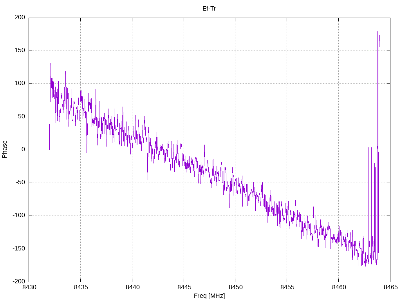Click the 8445 frequency tick label
This screenshot has height=301, width=401.
coord(184,287)
